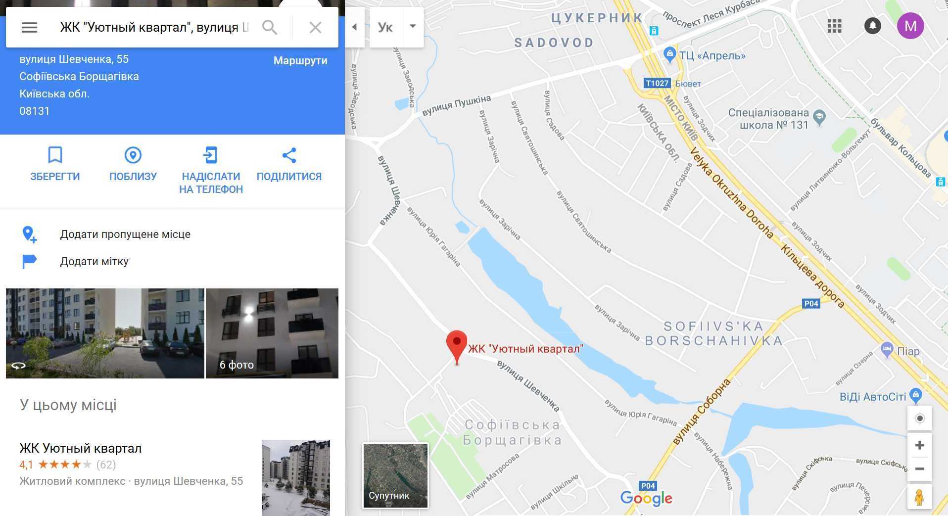This screenshot has height=516, width=948.
Task: Open the hamburger main menu
Action: (29, 27)
